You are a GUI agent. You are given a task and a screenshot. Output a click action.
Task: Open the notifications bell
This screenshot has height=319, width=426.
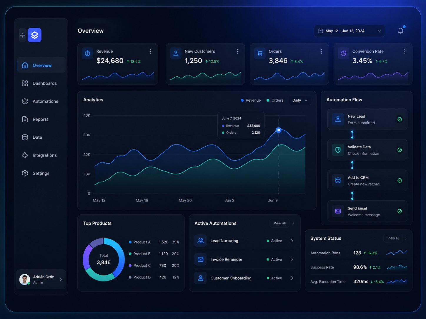401,31
